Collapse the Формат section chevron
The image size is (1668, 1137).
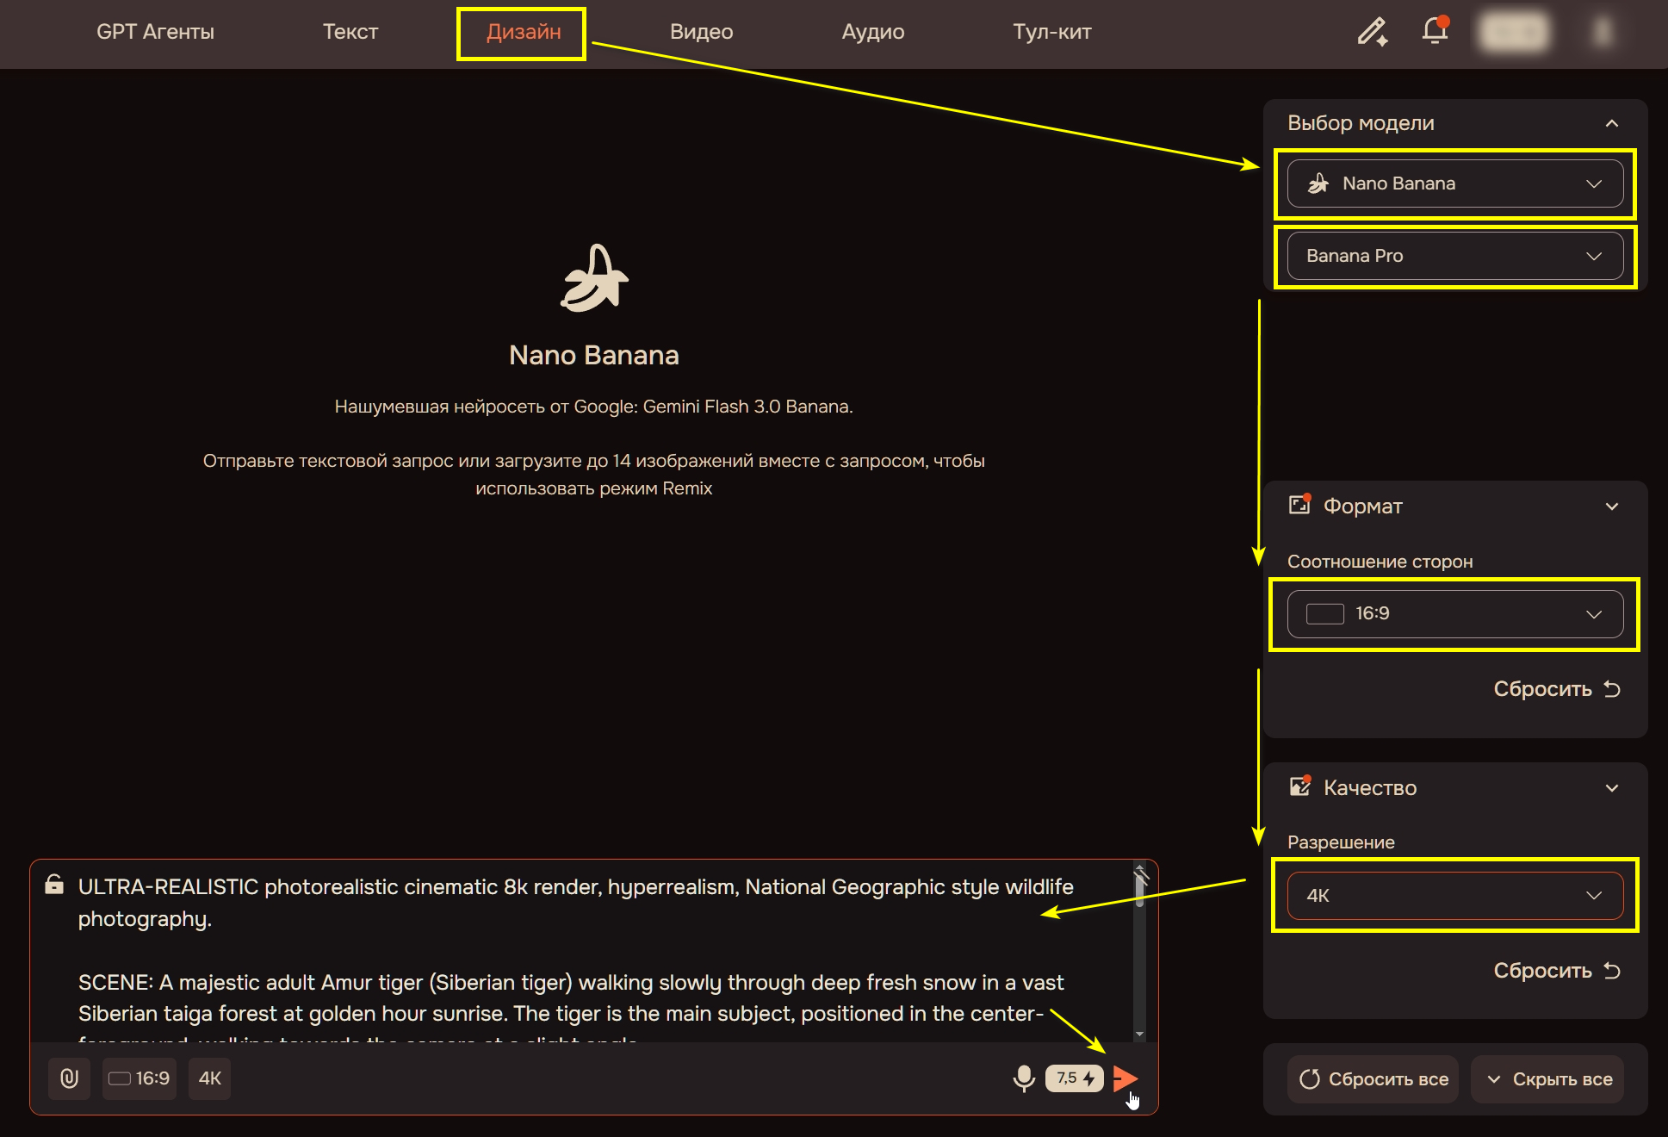(1612, 506)
